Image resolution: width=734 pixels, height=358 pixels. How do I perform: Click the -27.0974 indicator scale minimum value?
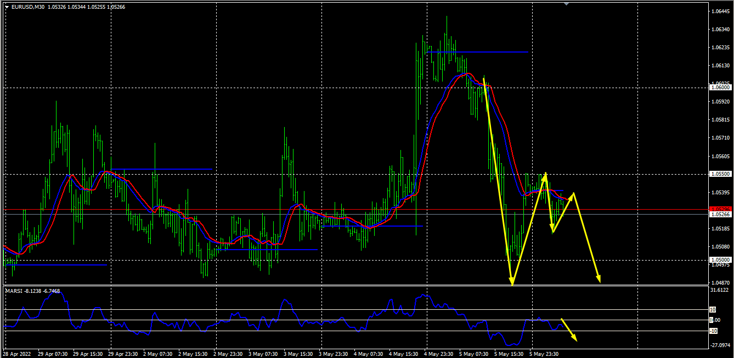(720, 345)
